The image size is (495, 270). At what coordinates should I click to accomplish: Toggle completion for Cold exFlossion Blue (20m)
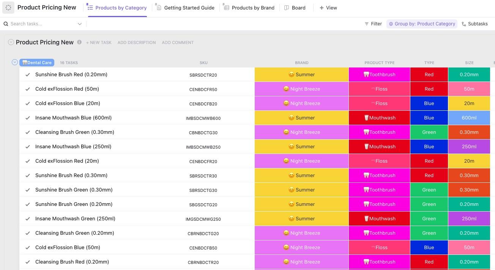pyautogui.click(x=27, y=104)
